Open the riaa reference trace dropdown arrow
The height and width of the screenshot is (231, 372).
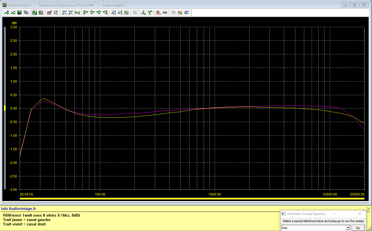tap(347, 228)
